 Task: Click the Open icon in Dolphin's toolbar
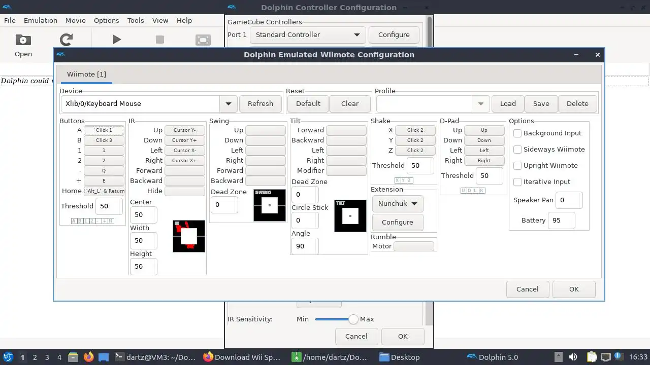[23, 40]
